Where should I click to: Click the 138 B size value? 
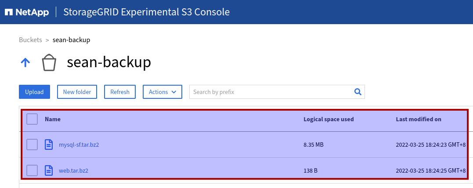(311, 170)
